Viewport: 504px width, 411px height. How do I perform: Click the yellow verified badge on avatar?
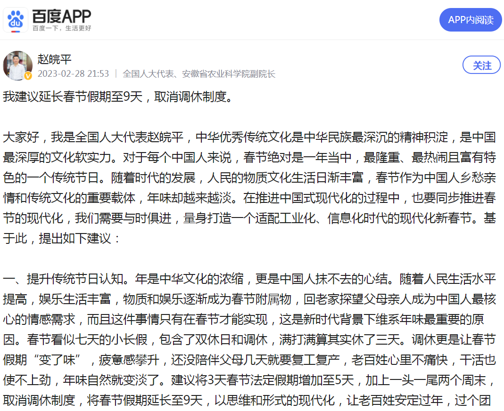coord(28,76)
